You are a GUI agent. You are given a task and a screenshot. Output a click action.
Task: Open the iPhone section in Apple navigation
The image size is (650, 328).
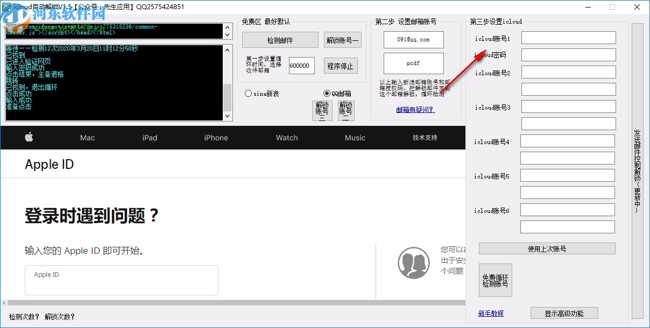(216, 138)
